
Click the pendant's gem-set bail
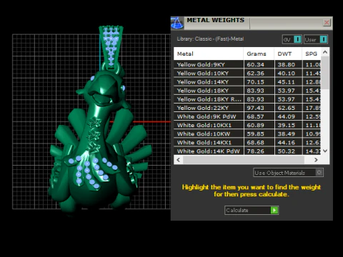(x=111, y=46)
